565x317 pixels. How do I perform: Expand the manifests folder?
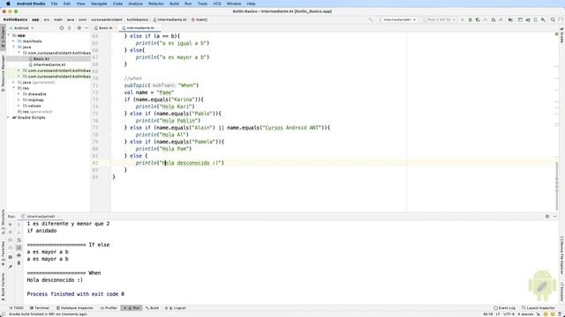(x=14, y=41)
